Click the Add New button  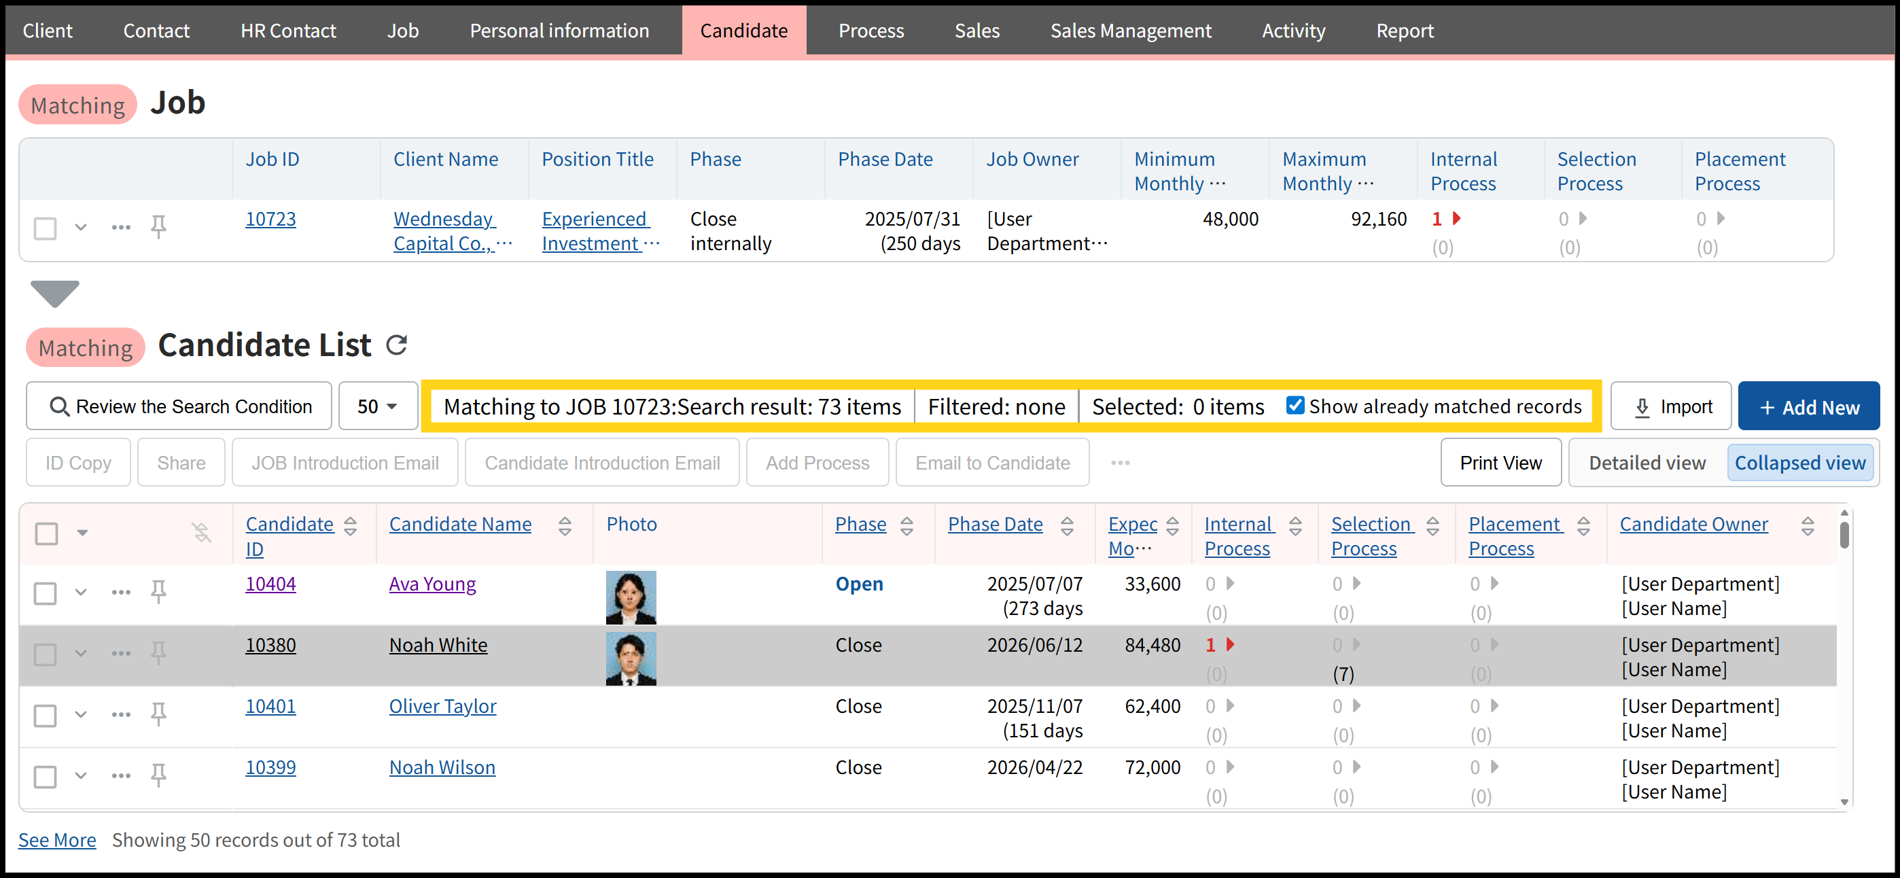coord(1808,406)
